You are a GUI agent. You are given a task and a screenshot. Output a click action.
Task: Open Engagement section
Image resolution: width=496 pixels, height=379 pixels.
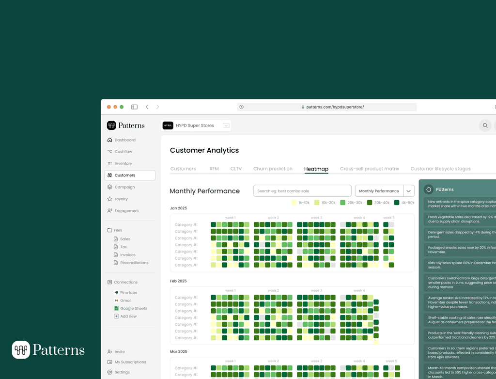pyautogui.click(x=123, y=210)
